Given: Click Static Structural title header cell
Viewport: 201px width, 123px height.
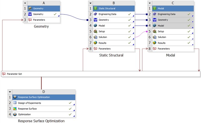Looking at the screenshot, I should point(114,8).
